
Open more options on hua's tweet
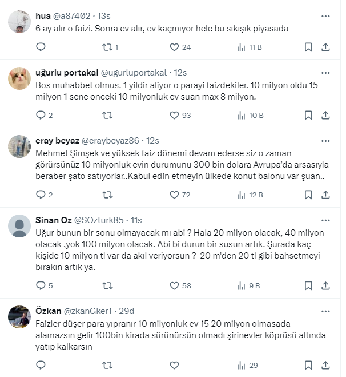325,17
